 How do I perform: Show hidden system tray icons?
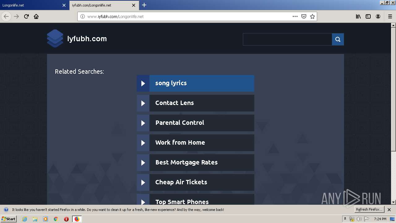345,219
